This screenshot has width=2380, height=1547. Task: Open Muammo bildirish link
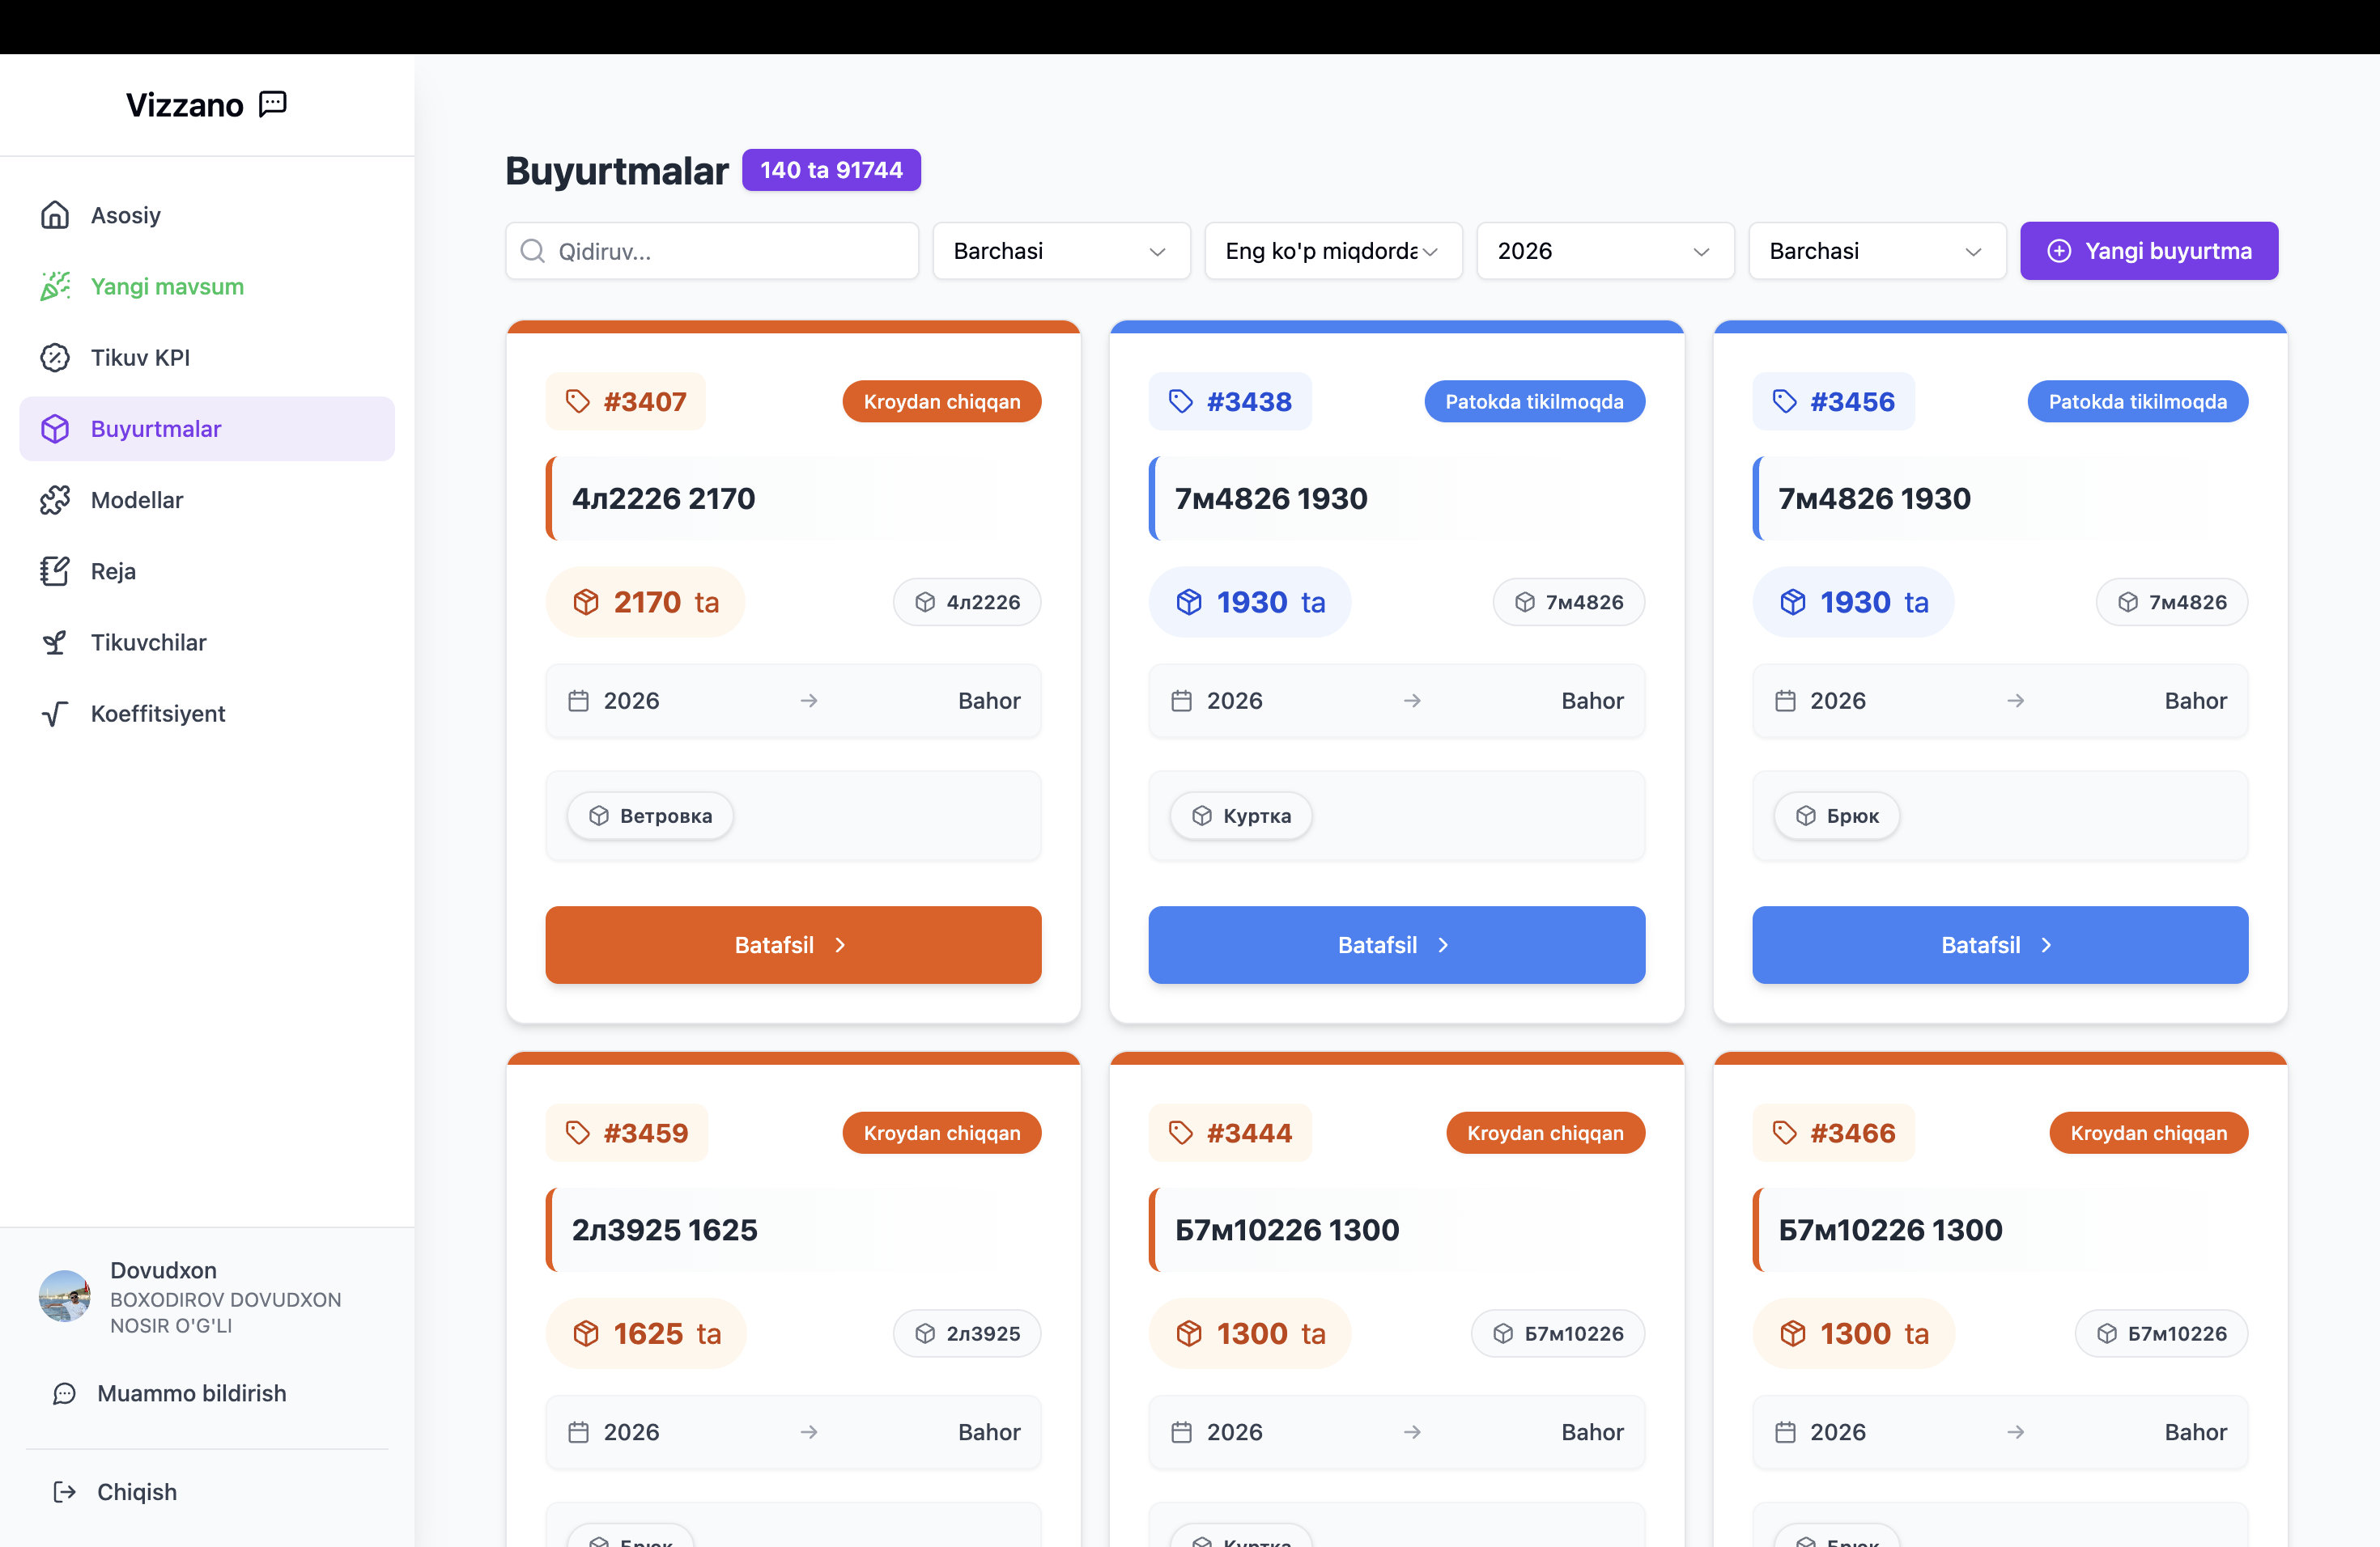[191, 1393]
